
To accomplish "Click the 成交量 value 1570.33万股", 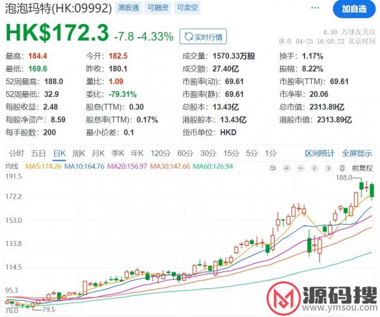I will click(x=234, y=56).
